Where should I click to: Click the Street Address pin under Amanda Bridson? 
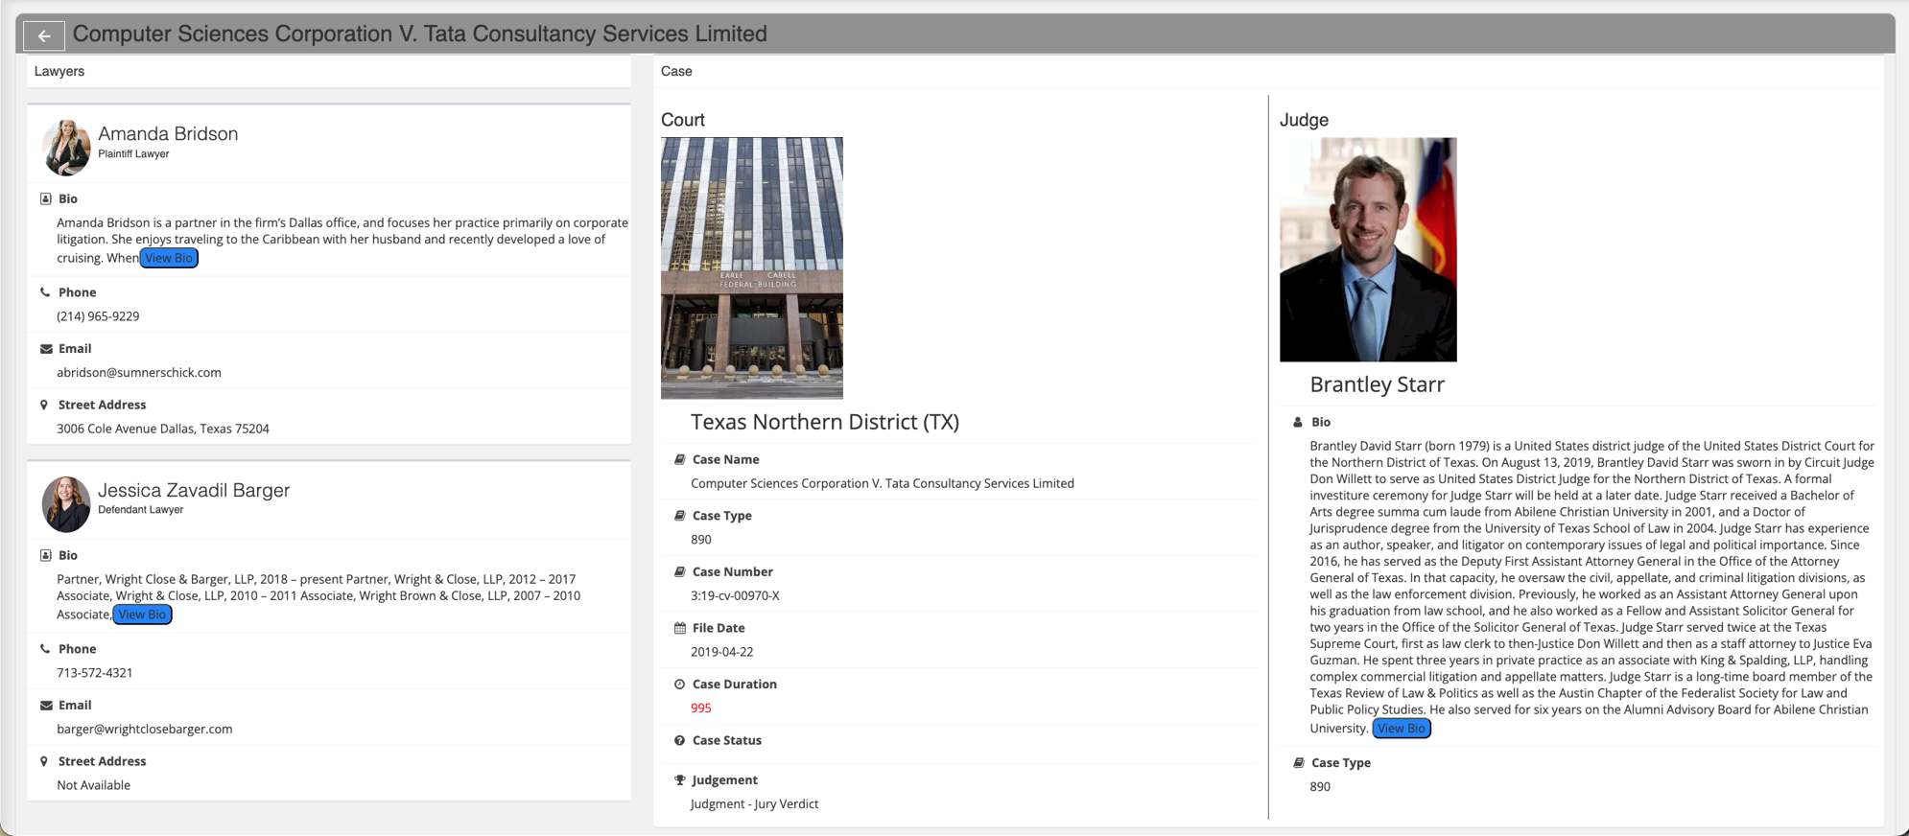[44, 405]
